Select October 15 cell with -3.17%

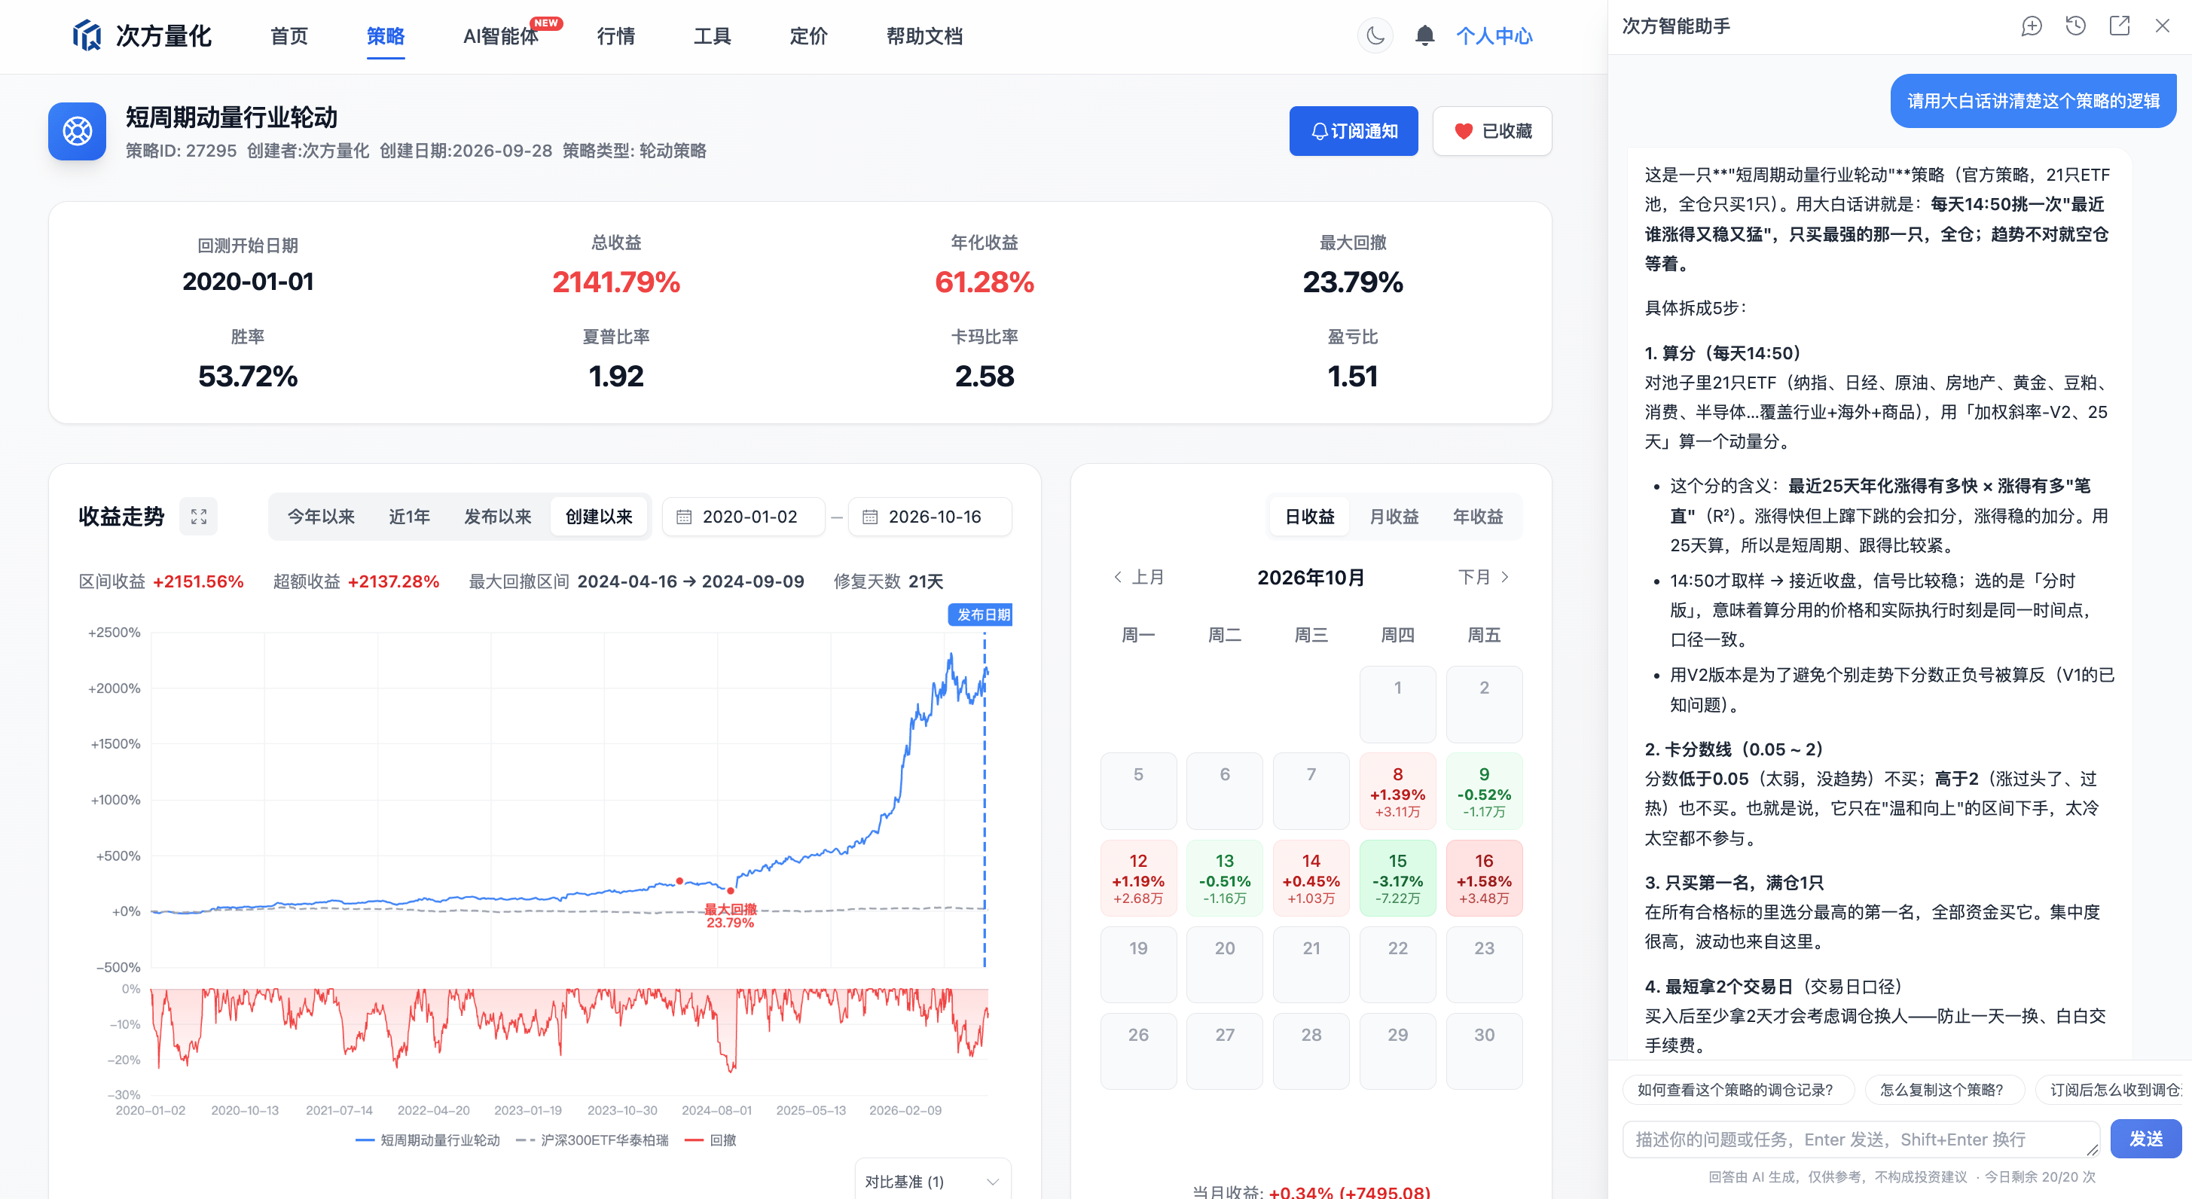click(x=1397, y=878)
